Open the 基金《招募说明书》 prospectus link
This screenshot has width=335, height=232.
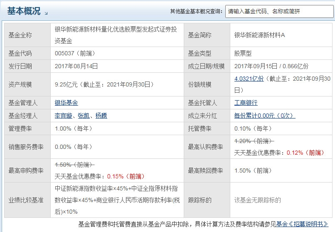(302, 224)
